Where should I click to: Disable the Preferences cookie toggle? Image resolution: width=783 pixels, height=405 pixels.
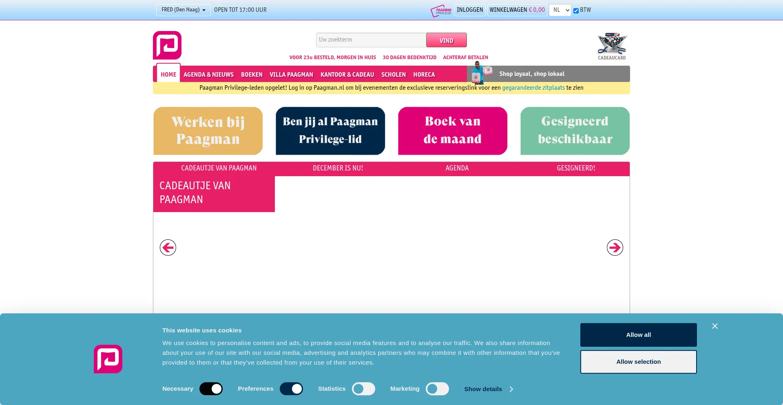pyautogui.click(x=291, y=389)
